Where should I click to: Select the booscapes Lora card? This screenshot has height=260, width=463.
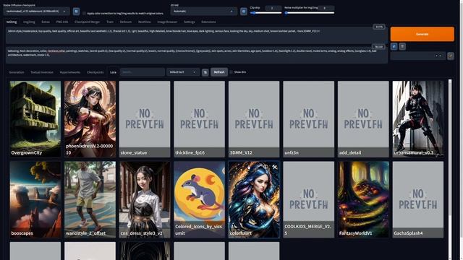point(35,199)
